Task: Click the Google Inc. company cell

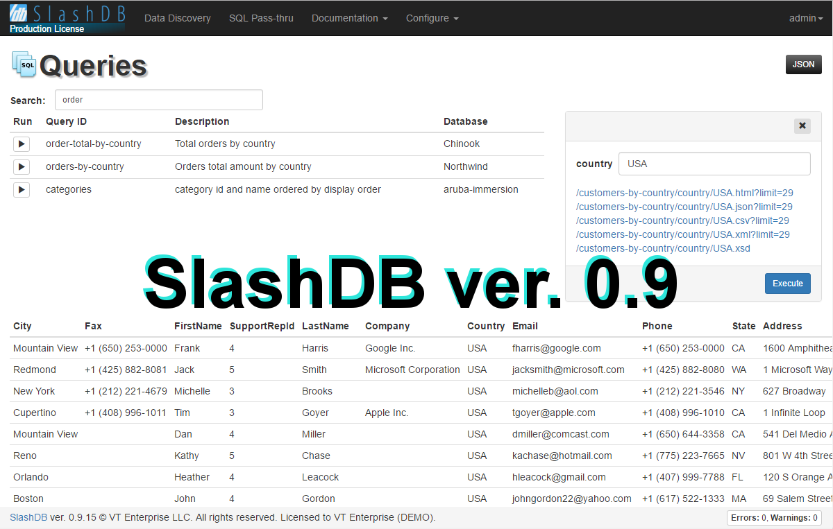Action: pyautogui.click(x=390, y=349)
